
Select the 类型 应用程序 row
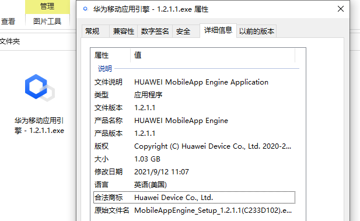point(194,95)
